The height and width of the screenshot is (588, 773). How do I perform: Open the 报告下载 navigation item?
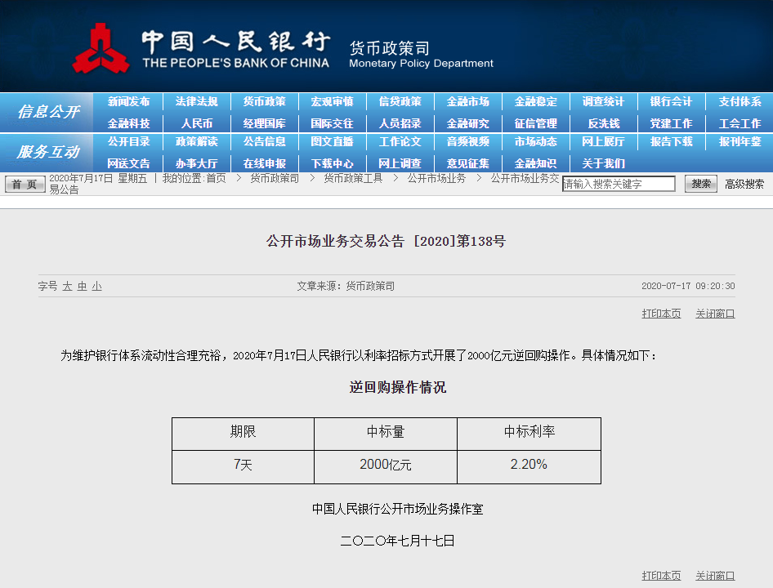coord(671,142)
